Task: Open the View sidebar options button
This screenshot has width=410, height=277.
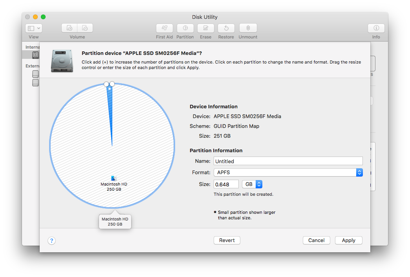Action: point(34,28)
